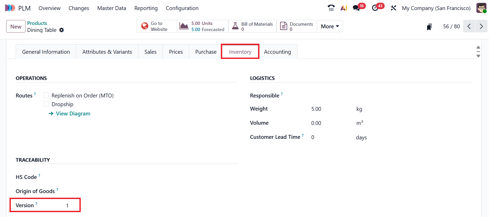Open the activities clock icon

click(x=375, y=8)
